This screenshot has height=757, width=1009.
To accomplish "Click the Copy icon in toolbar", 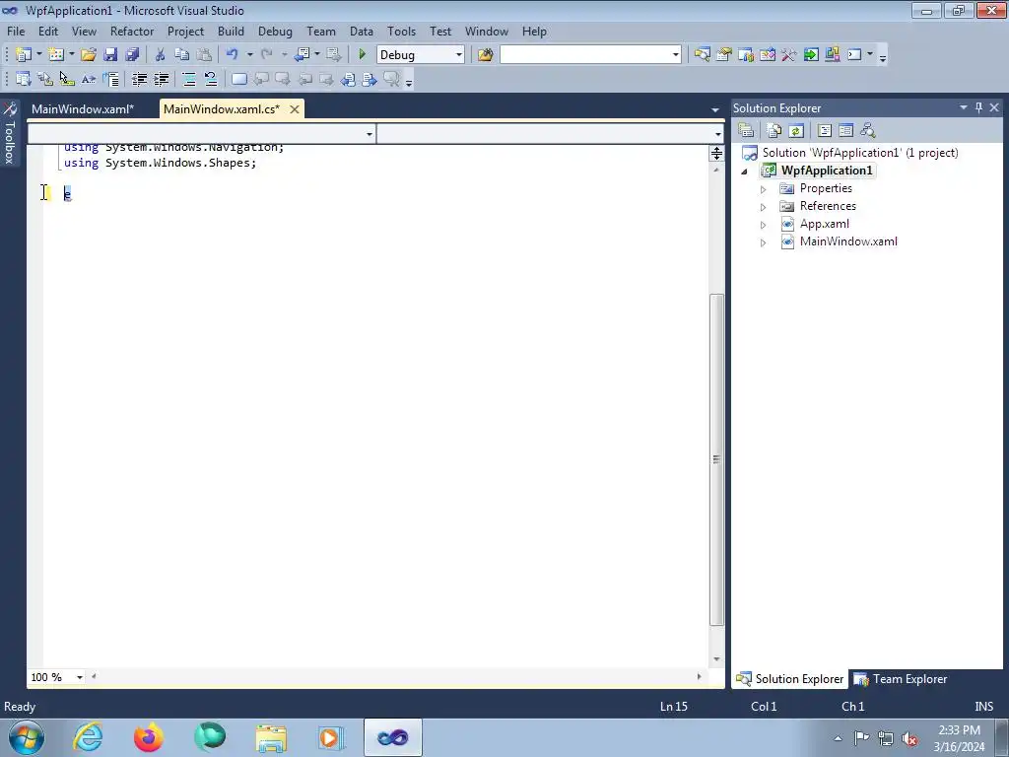I will point(182,55).
